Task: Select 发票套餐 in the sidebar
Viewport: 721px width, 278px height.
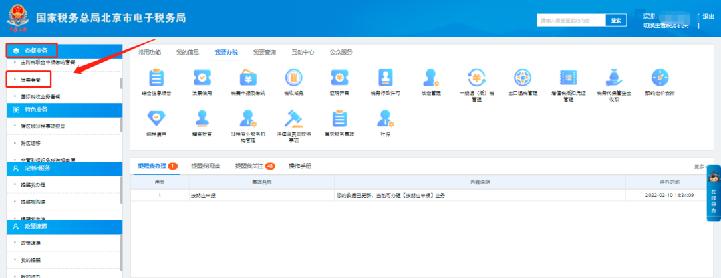Action: click(x=31, y=80)
